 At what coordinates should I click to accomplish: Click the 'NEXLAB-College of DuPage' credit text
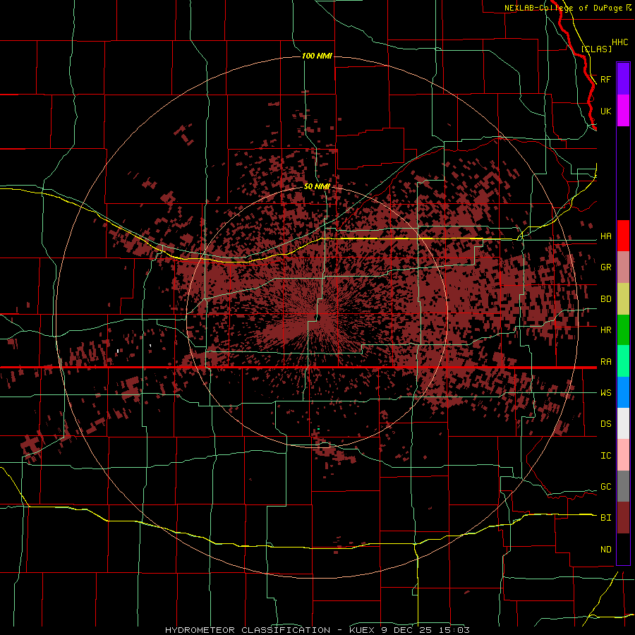tap(563, 8)
